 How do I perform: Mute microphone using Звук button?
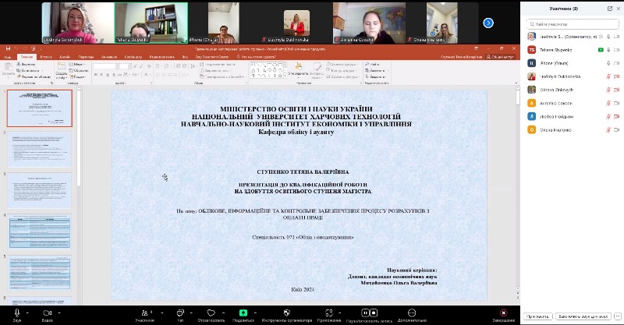[x=16, y=313]
